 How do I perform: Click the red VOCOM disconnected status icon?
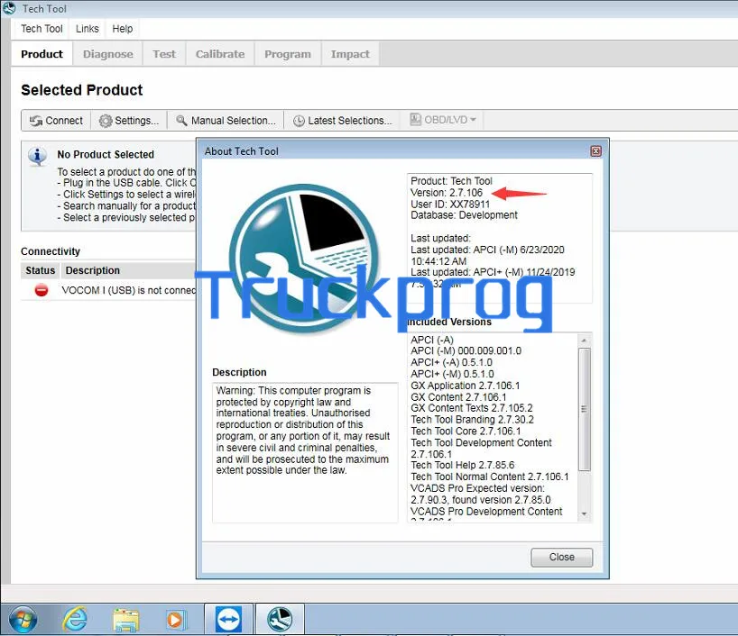[42, 290]
